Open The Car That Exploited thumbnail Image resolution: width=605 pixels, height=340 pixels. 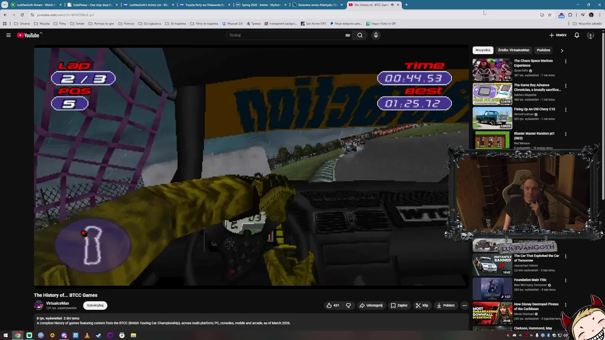[x=492, y=264]
